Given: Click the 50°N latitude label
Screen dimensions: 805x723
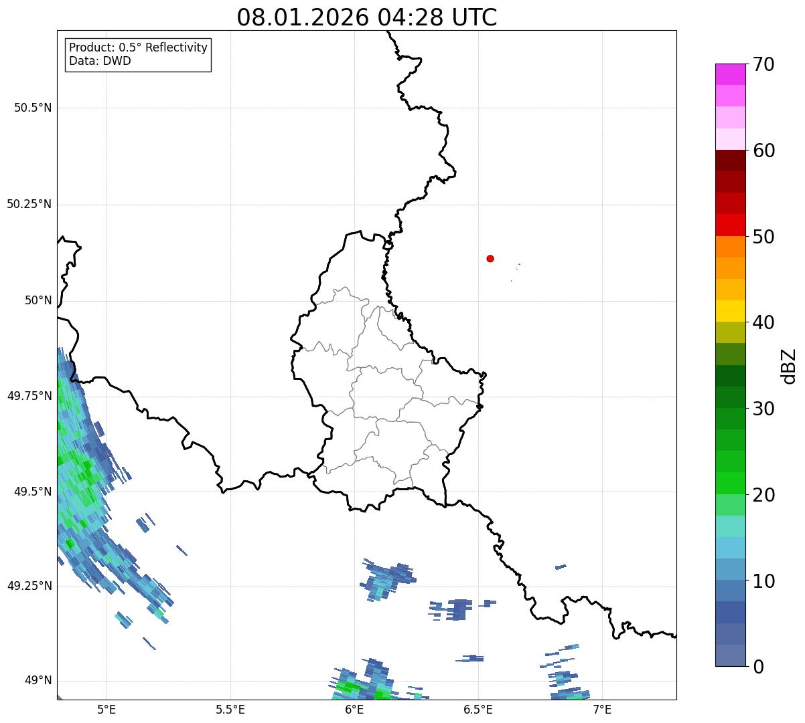Looking at the screenshot, I should point(38,300).
